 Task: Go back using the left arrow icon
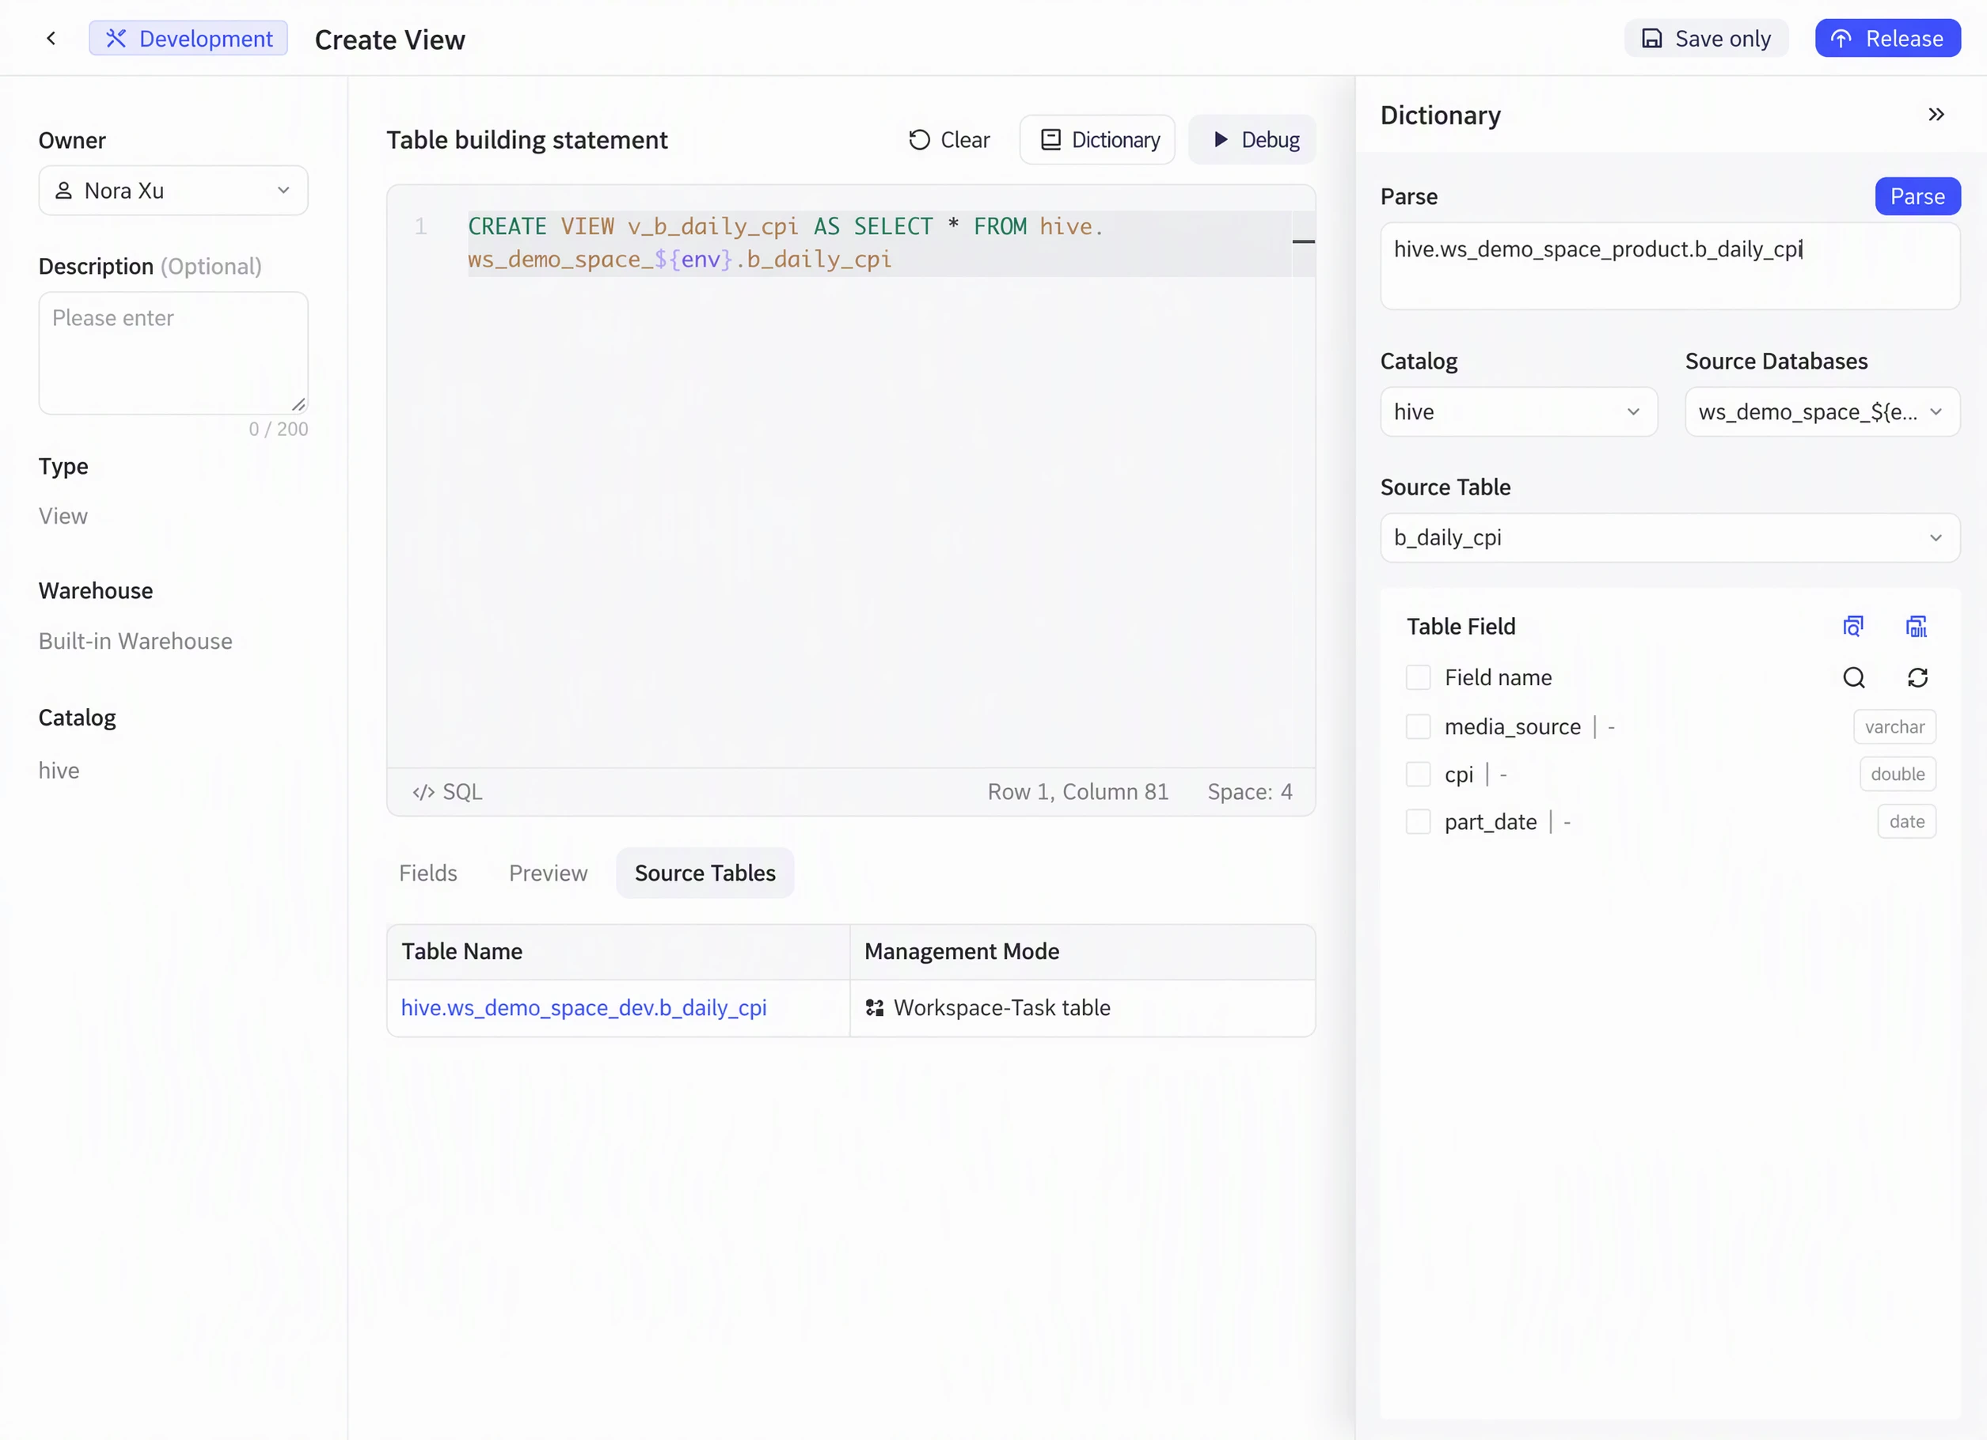(51, 39)
